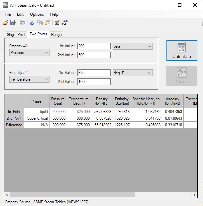This screenshot has width=203, height=206.
Task: Click the PSI units toolbar icon
Action: click(65, 22)
